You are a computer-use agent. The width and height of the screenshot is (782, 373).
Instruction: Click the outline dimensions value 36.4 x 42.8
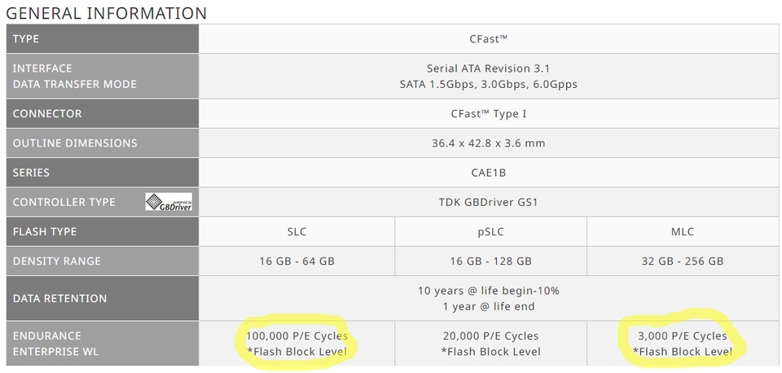click(488, 143)
